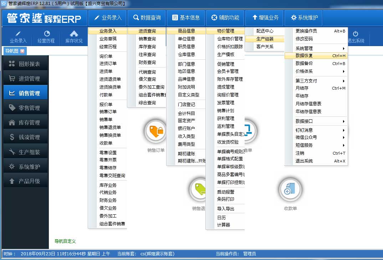Viewport: 383px width, 260px height.
Task: Open 条码打印 menu entry
Action: pyautogui.click(x=225, y=199)
